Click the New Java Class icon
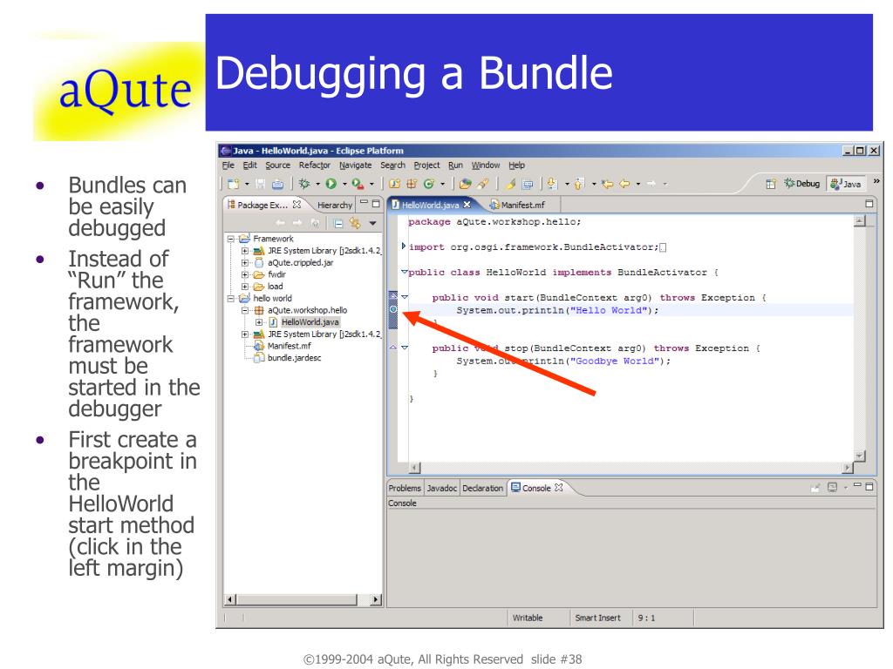This screenshot has width=893, height=669. [x=428, y=184]
